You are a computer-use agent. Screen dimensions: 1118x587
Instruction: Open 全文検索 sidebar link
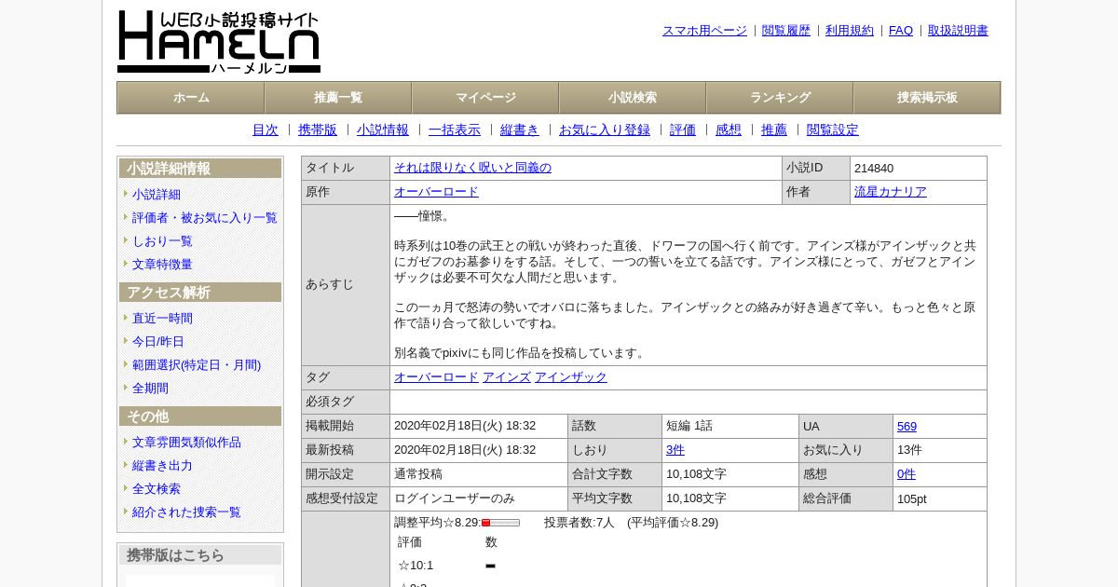pos(157,489)
